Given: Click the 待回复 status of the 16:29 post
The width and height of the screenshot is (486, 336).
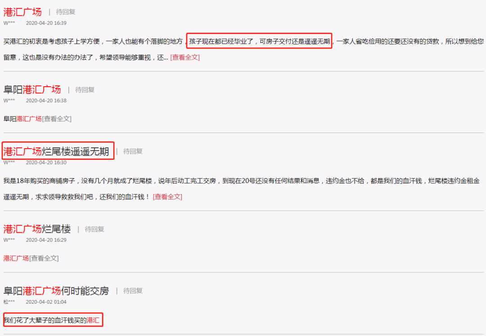Looking at the screenshot, I should tap(94, 229).
